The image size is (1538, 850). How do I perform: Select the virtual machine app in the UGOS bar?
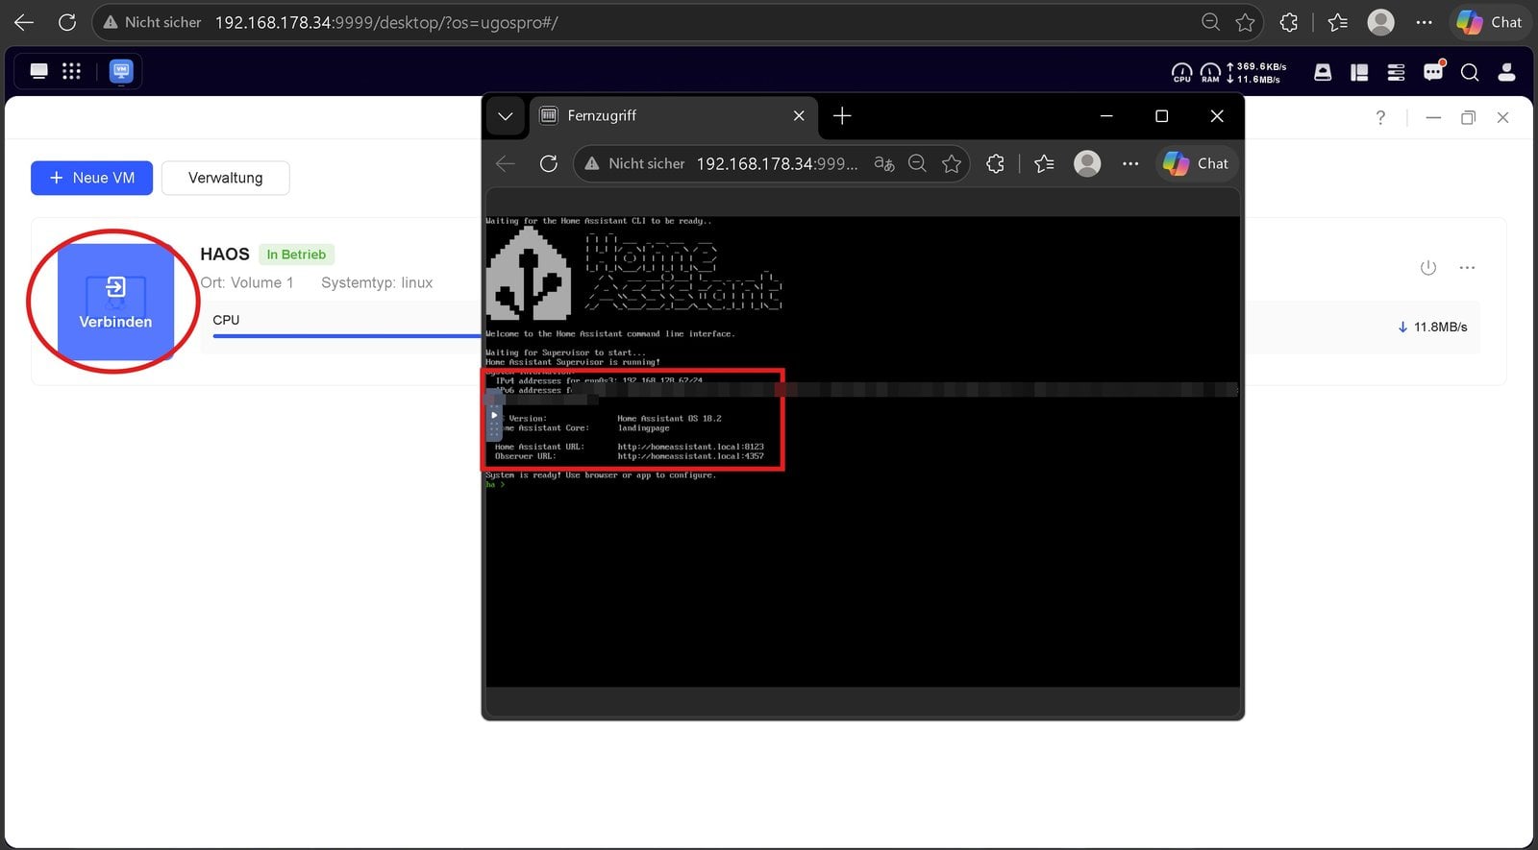coord(121,71)
